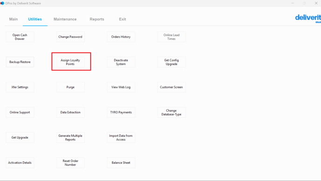
Task: Click Reset Order Number button
Action: [x=70, y=163]
